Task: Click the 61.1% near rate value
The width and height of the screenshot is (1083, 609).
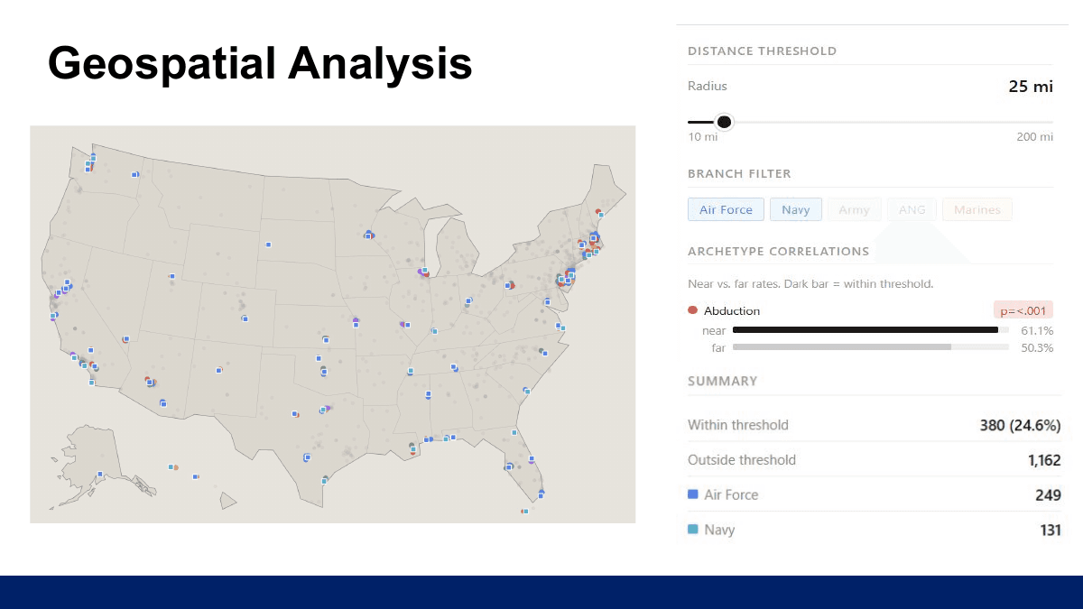Action: pos(1037,331)
